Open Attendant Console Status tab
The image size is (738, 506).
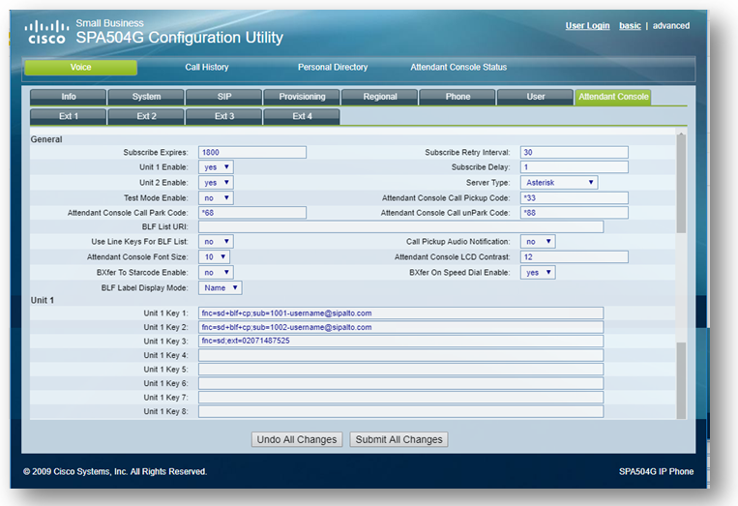(458, 68)
